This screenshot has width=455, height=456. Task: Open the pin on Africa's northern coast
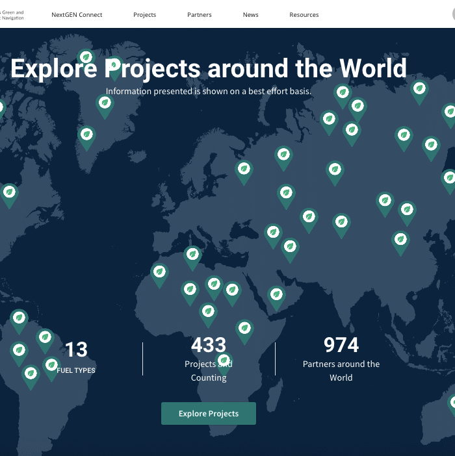click(x=192, y=255)
